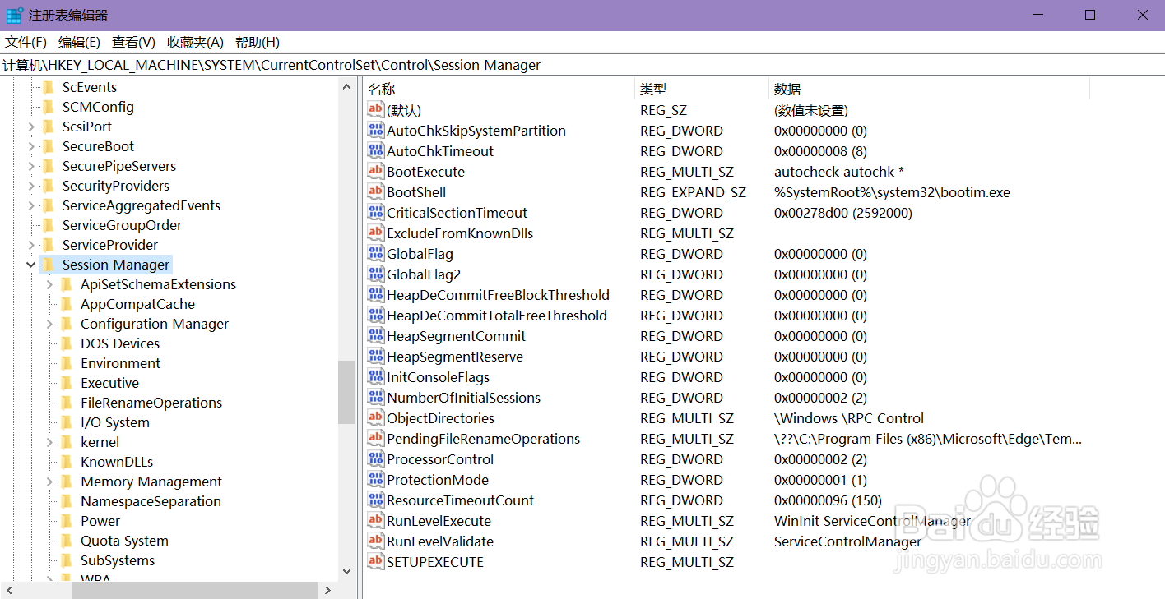The height and width of the screenshot is (599, 1165).
Task: Expand the SecureBoot tree node
Action: [31, 146]
